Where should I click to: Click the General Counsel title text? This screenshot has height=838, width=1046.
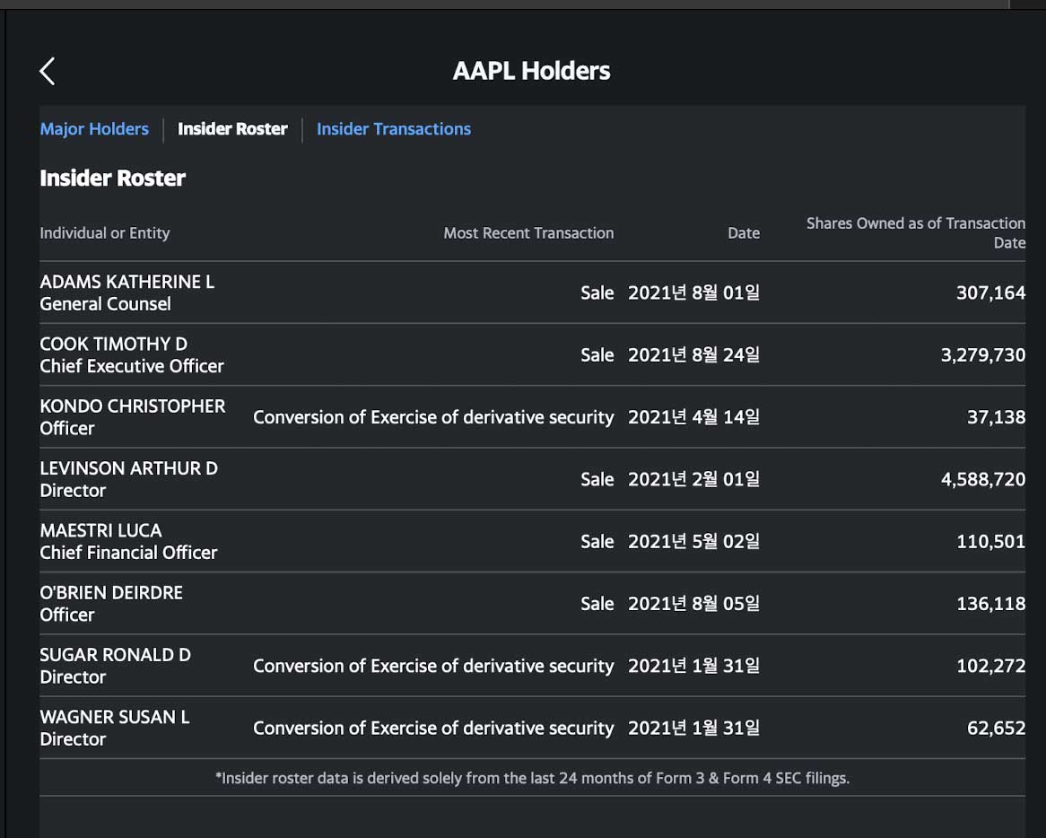[105, 303]
